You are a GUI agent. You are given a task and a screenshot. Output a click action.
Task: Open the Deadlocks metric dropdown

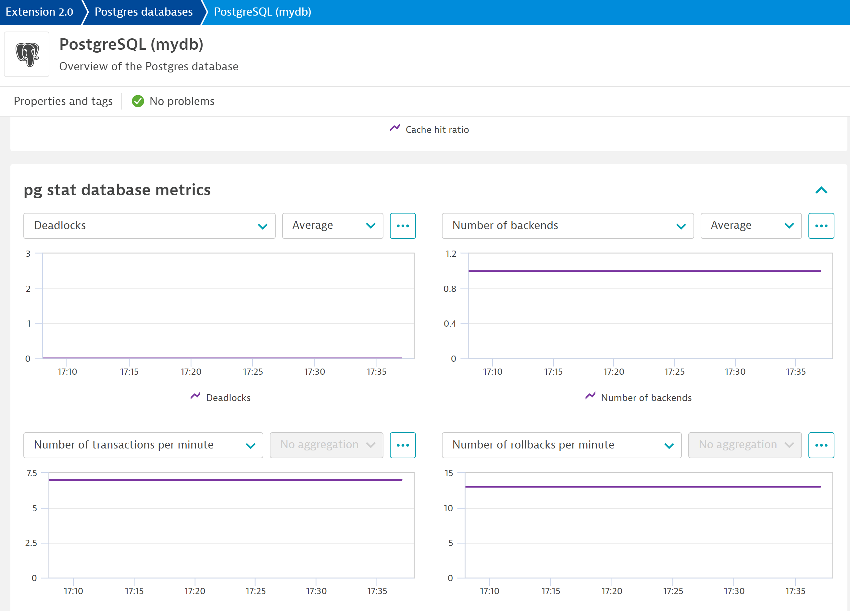click(149, 226)
